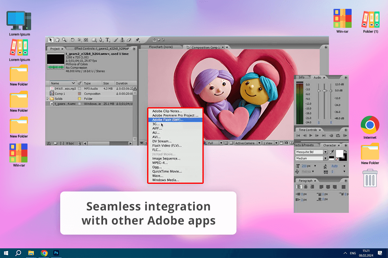The width and height of the screenshot is (388, 258).
Task: Select the Rotation tool
Action: pyautogui.click(x=72, y=40)
